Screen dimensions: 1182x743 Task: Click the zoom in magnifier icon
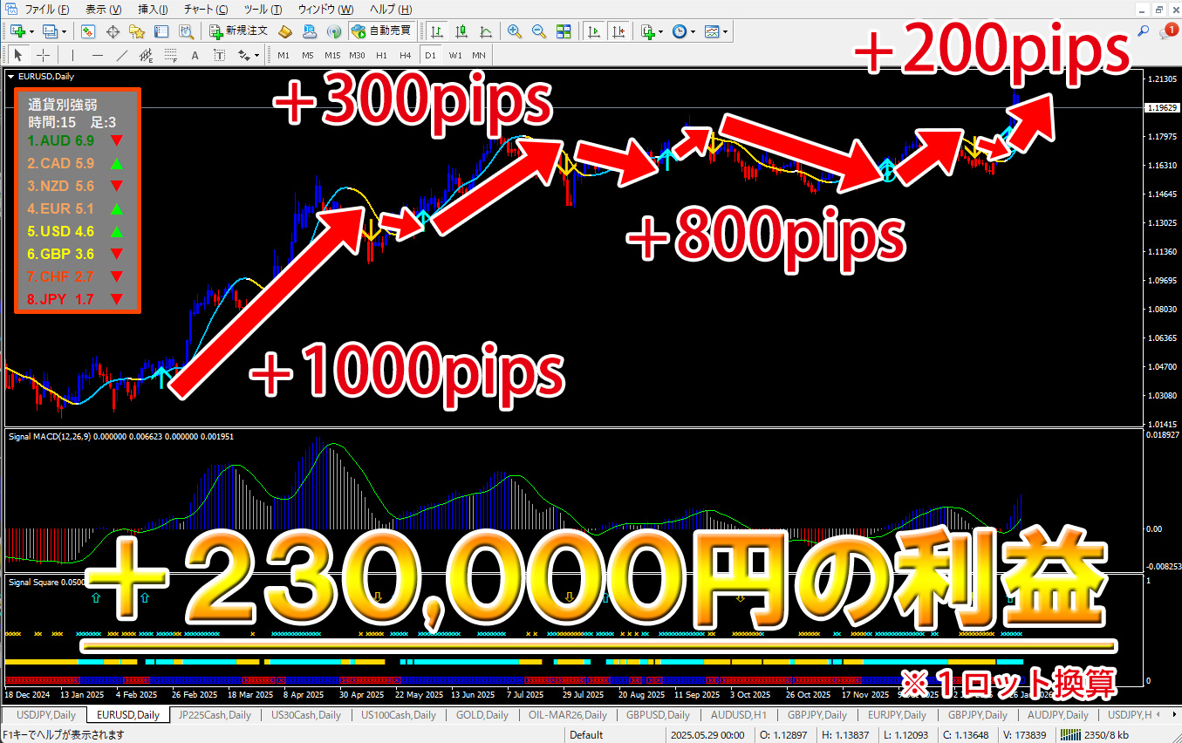tap(515, 31)
